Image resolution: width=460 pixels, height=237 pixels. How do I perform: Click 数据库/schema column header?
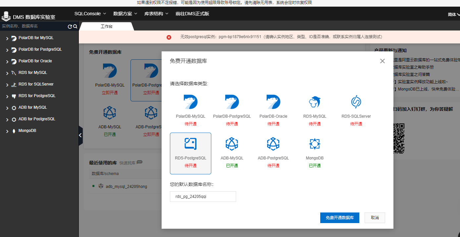[x=105, y=174]
